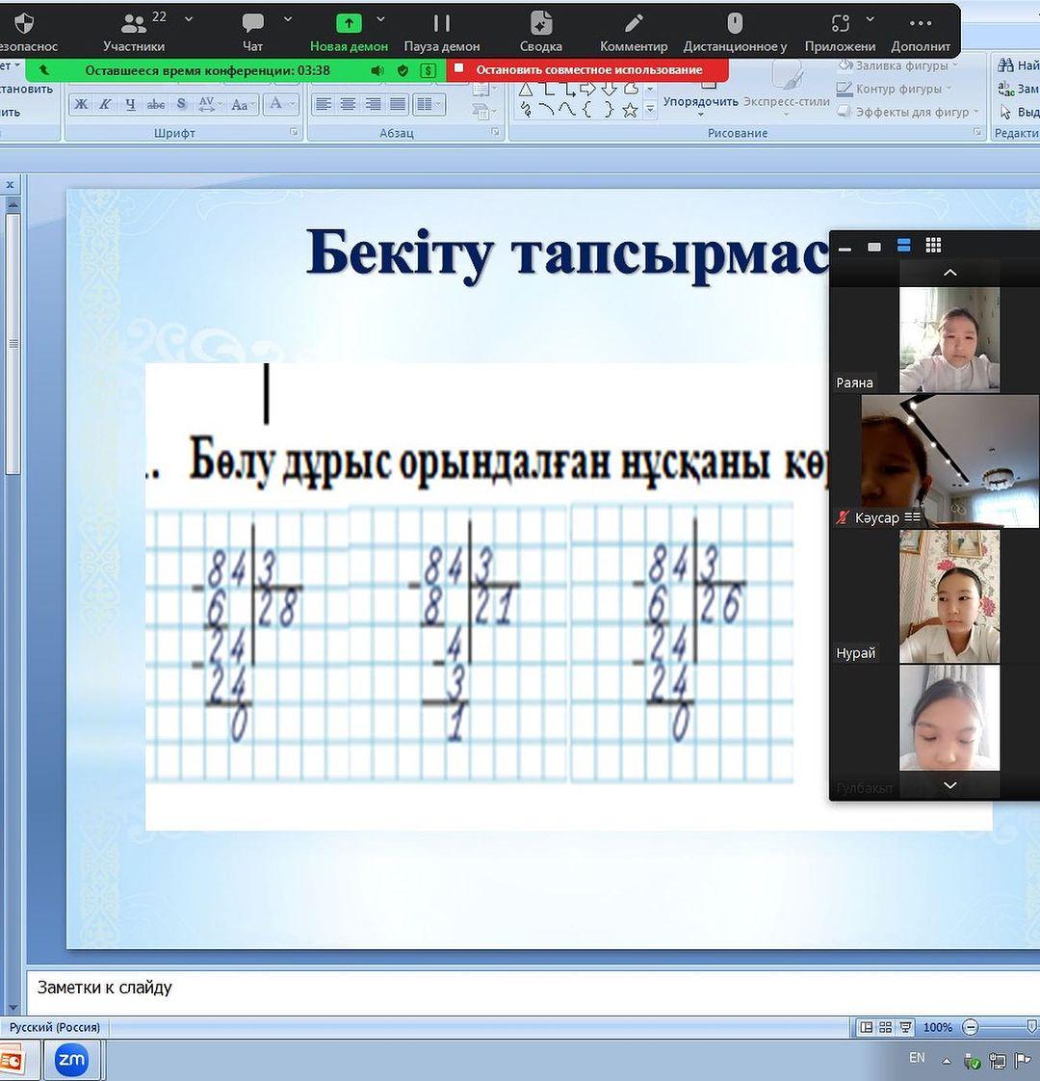
Task: Start Slide Show view button
Action: (x=905, y=1027)
